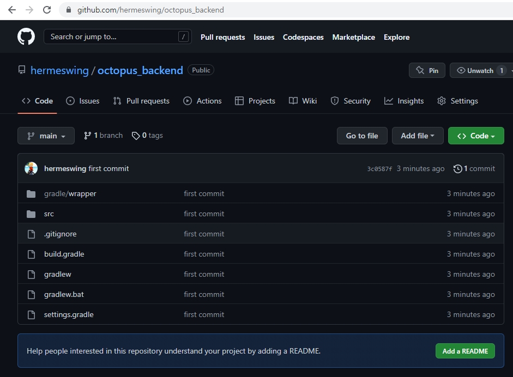Viewport: 513px width, 377px height.
Task: Open the latest first commit message link
Action: click(x=108, y=168)
